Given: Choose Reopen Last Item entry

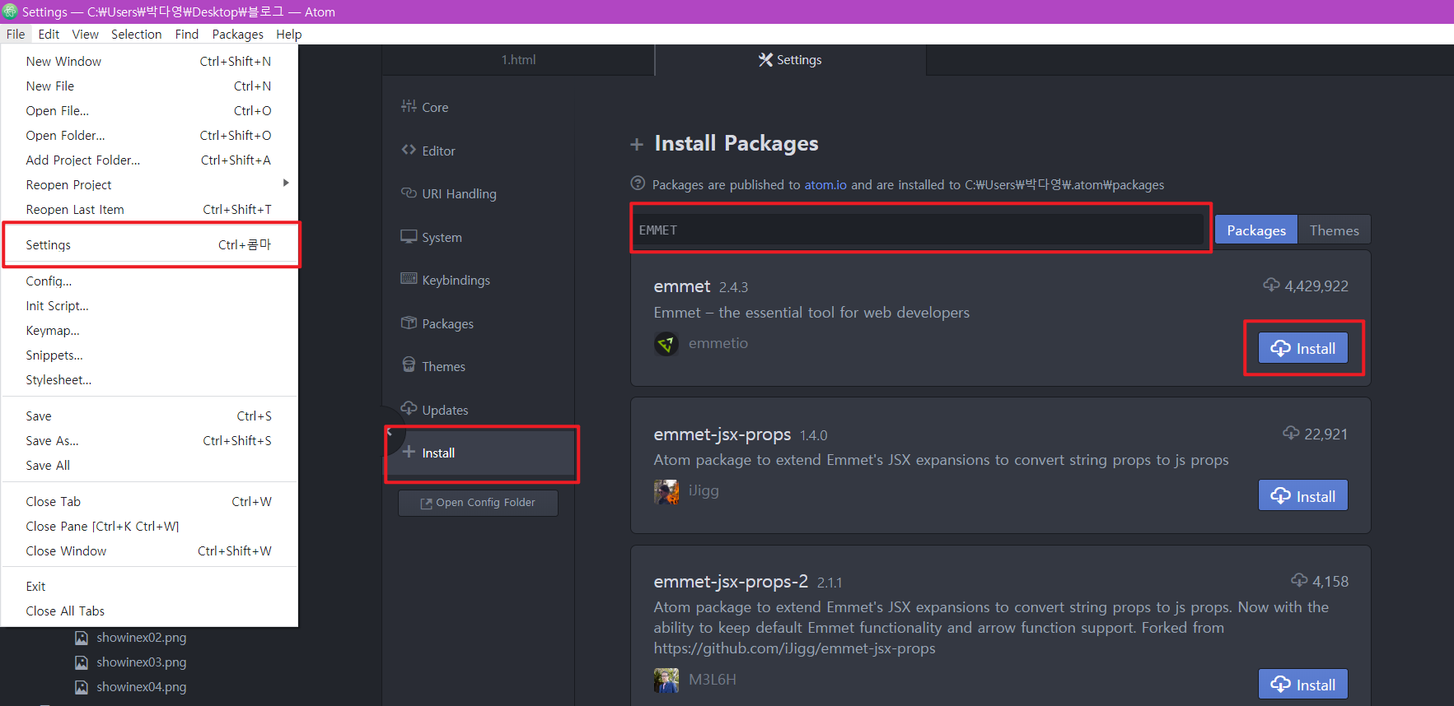Looking at the screenshot, I should click(x=149, y=209).
